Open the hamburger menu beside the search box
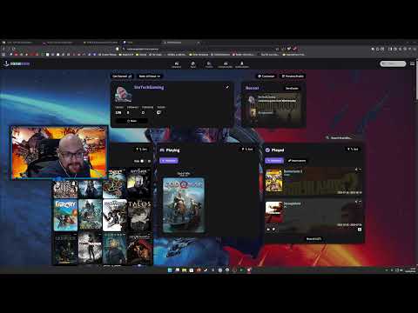Image resolution: width=418 pixels, height=313 pixels. [x=412, y=63]
